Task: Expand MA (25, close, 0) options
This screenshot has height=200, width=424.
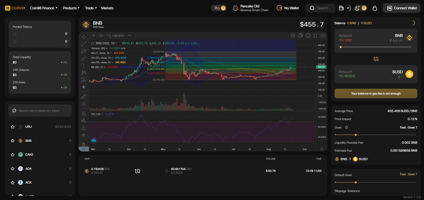Action: tap(113, 57)
